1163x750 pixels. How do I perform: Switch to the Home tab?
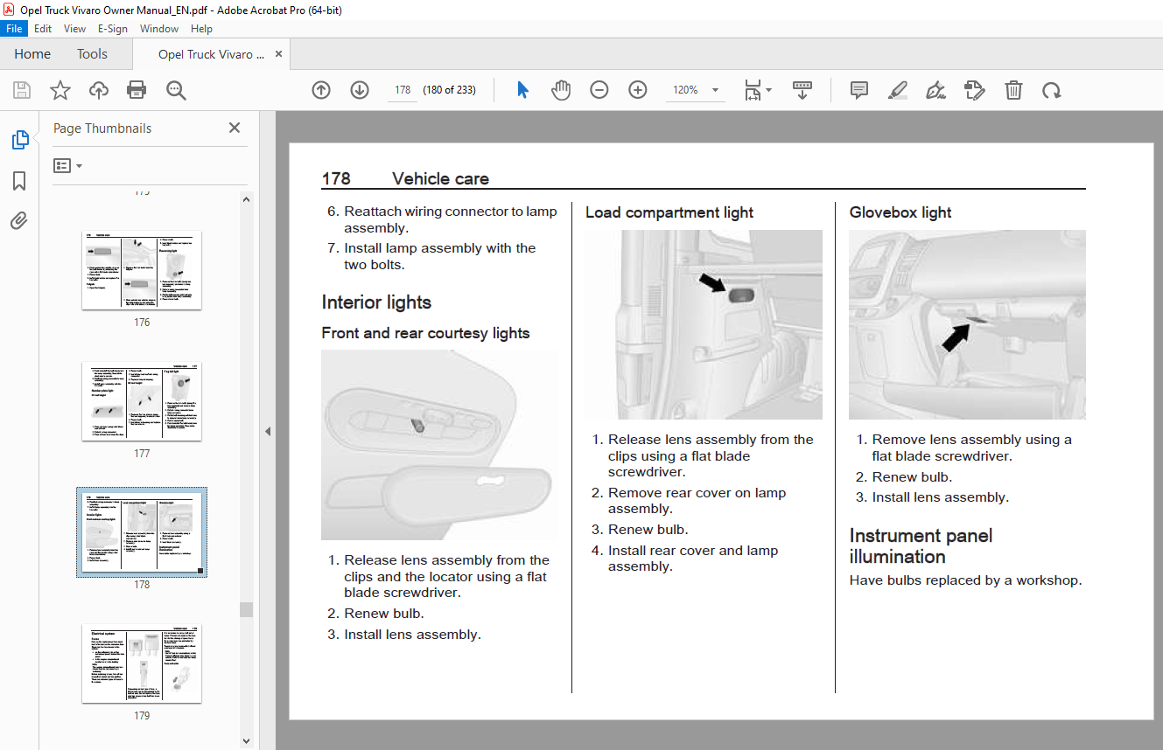(32, 54)
